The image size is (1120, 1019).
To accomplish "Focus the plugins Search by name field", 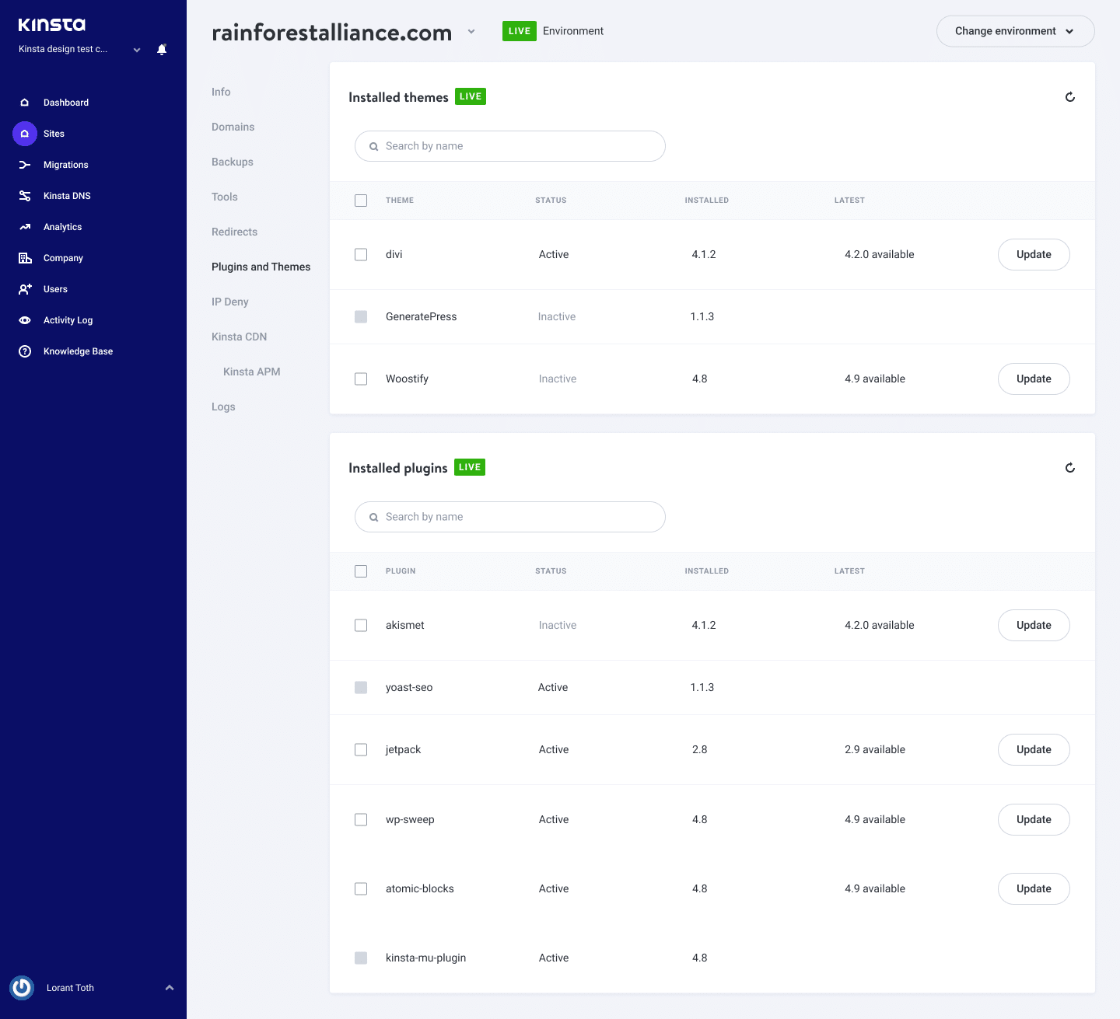I will point(510,517).
